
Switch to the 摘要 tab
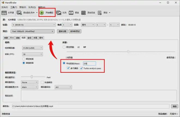[6, 38]
